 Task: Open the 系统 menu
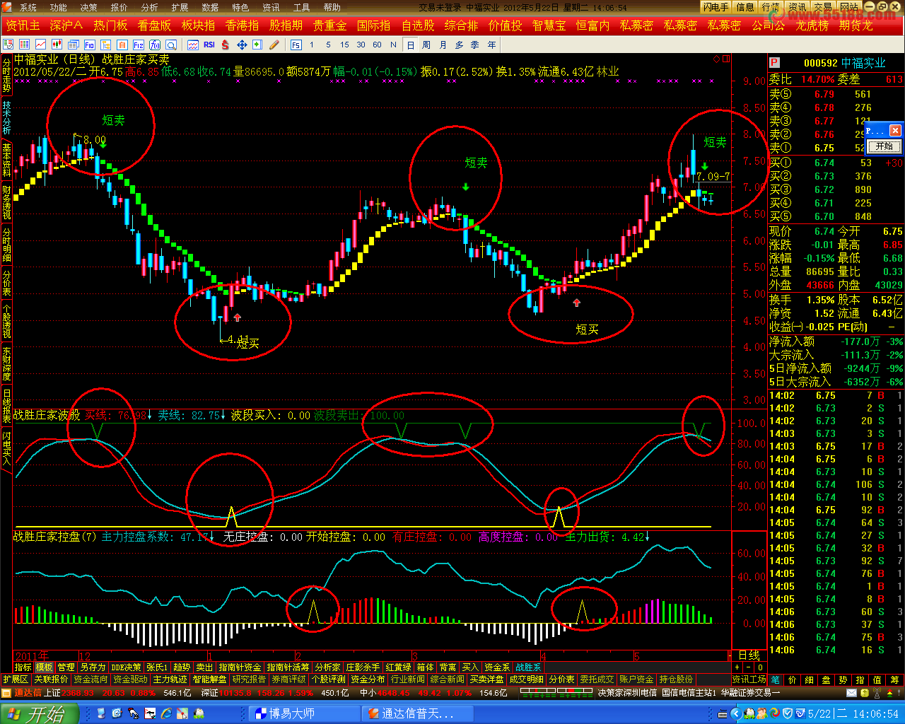[28, 7]
